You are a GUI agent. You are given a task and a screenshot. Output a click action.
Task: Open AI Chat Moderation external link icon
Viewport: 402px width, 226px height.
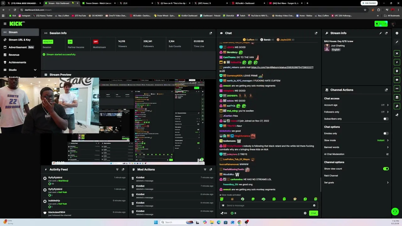click(x=387, y=154)
